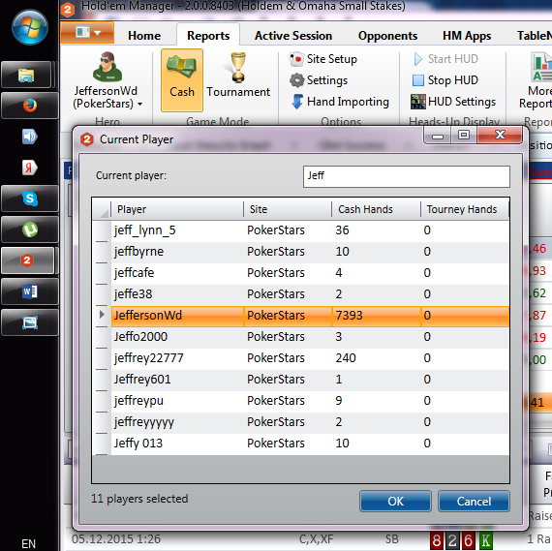Click the table corner select-all cell

coord(102,209)
